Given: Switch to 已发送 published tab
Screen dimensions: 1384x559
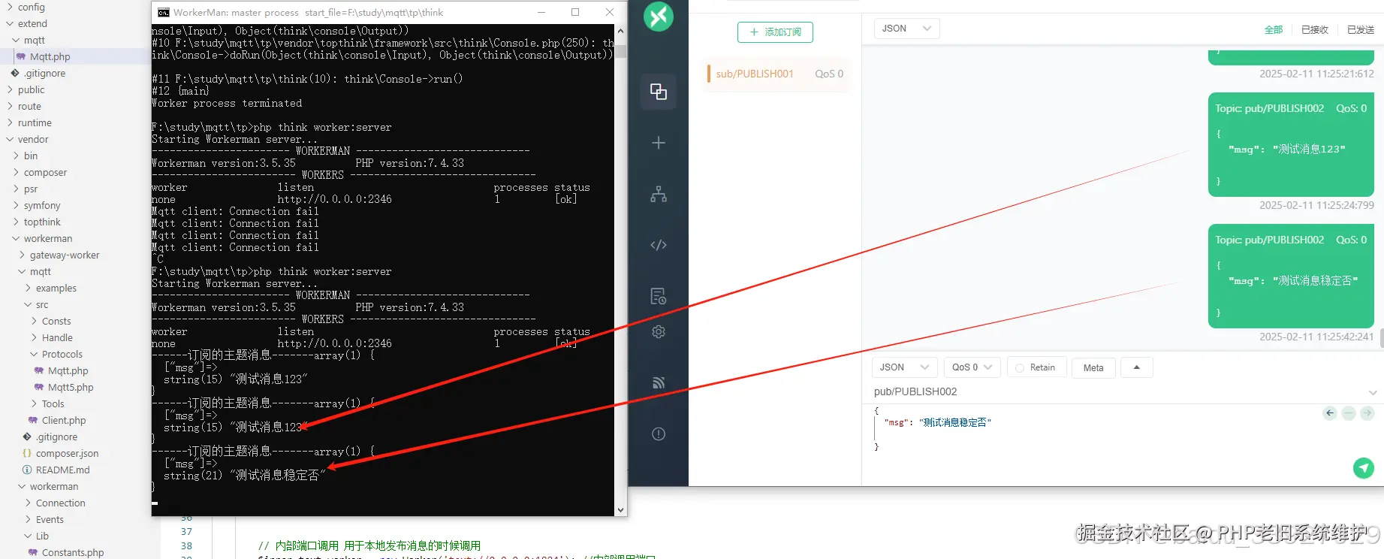Looking at the screenshot, I should click(1360, 29).
